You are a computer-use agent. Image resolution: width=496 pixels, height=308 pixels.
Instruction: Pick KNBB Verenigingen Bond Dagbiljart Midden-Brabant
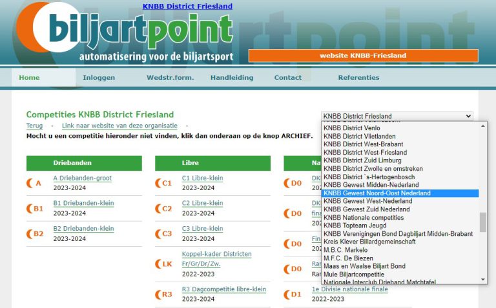(x=400, y=233)
